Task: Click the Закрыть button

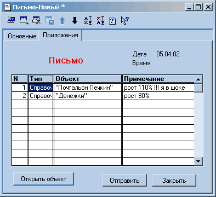Action: (x=174, y=181)
